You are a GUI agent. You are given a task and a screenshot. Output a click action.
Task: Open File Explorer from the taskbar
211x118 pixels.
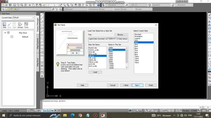click(x=65, y=115)
